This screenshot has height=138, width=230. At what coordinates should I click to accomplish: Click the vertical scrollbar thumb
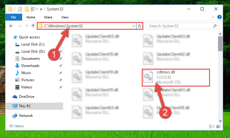[x=220, y=44]
